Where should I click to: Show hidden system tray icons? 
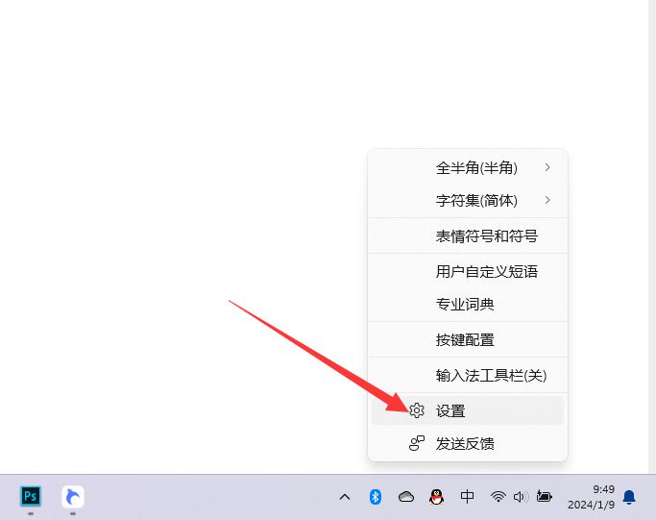(x=344, y=497)
